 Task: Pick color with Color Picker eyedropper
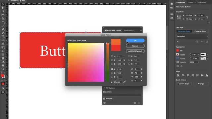click(125, 82)
